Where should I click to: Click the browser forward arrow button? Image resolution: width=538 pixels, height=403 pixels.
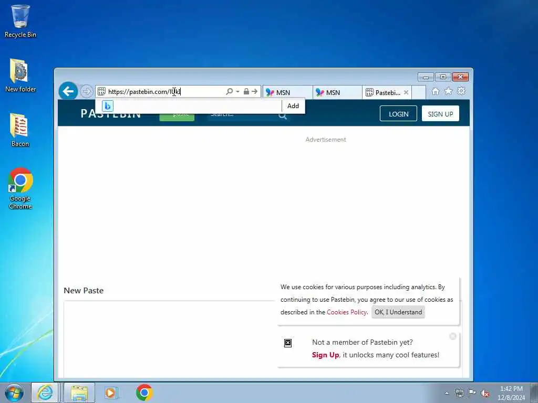[87, 91]
